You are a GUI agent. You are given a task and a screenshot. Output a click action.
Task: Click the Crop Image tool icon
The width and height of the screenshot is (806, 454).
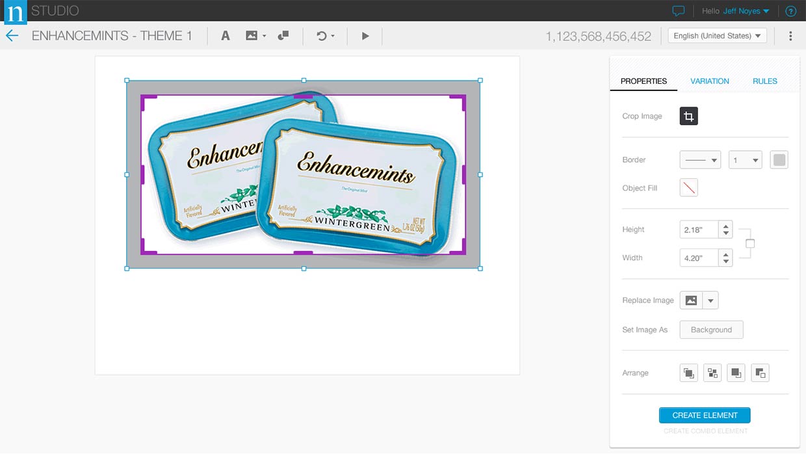tap(689, 116)
